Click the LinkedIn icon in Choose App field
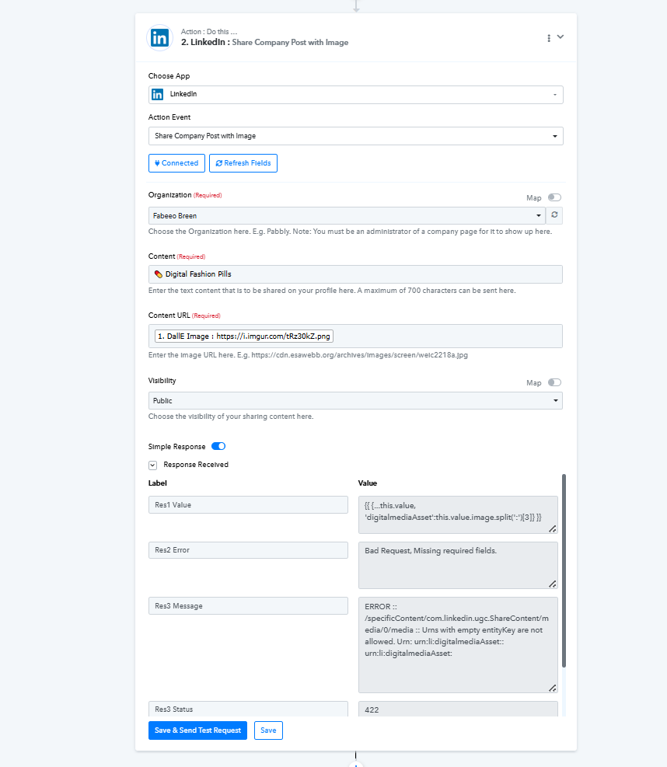667x767 pixels. pos(158,94)
